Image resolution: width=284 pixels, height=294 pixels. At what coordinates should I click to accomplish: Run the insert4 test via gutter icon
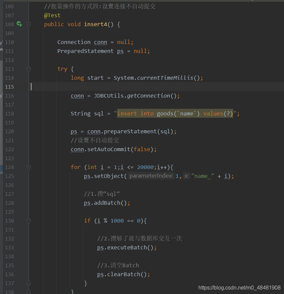tap(19, 24)
